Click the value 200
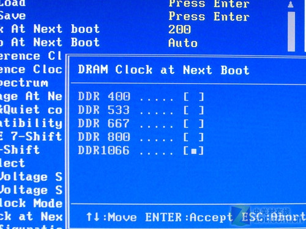This screenshot has height=229, width=306. [179, 29]
